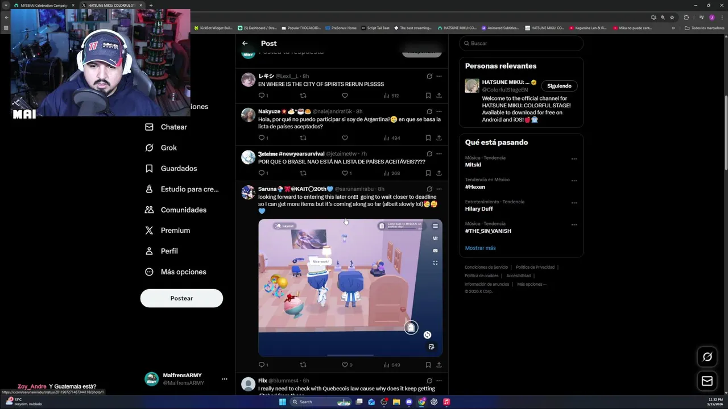Open new browser tab
This screenshot has width=728, height=409.
tap(151, 5)
